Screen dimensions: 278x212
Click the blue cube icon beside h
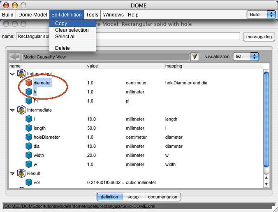coord(29,92)
